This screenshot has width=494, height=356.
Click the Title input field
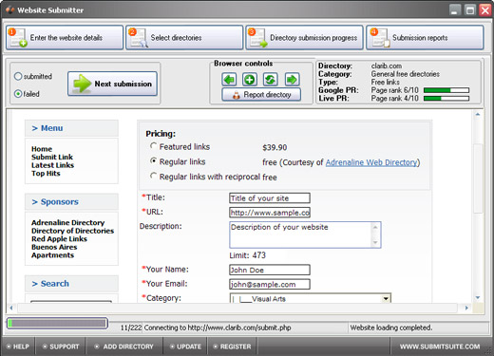(x=270, y=198)
